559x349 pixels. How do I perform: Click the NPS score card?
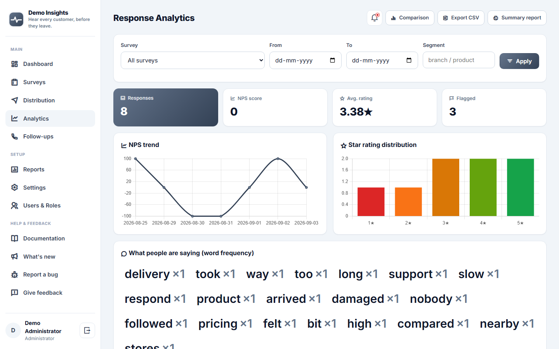coord(275,107)
